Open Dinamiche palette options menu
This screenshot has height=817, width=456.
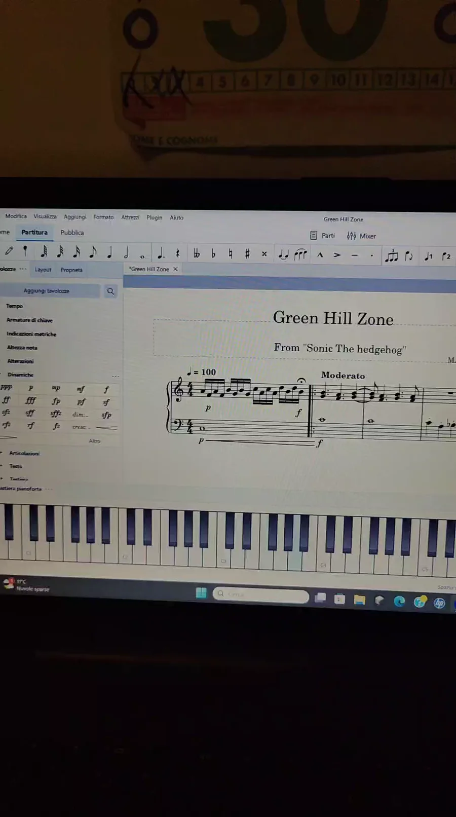[116, 377]
